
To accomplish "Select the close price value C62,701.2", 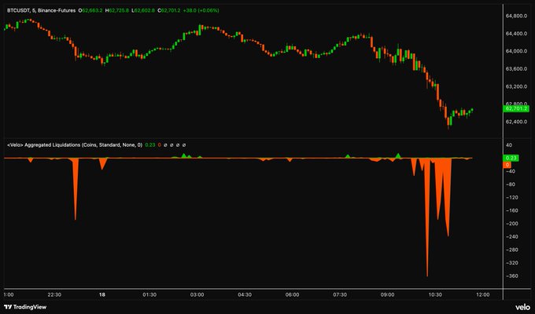I will tap(169, 10).
